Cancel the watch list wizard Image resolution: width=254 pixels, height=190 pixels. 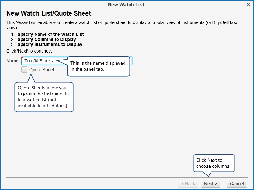coord(237,184)
